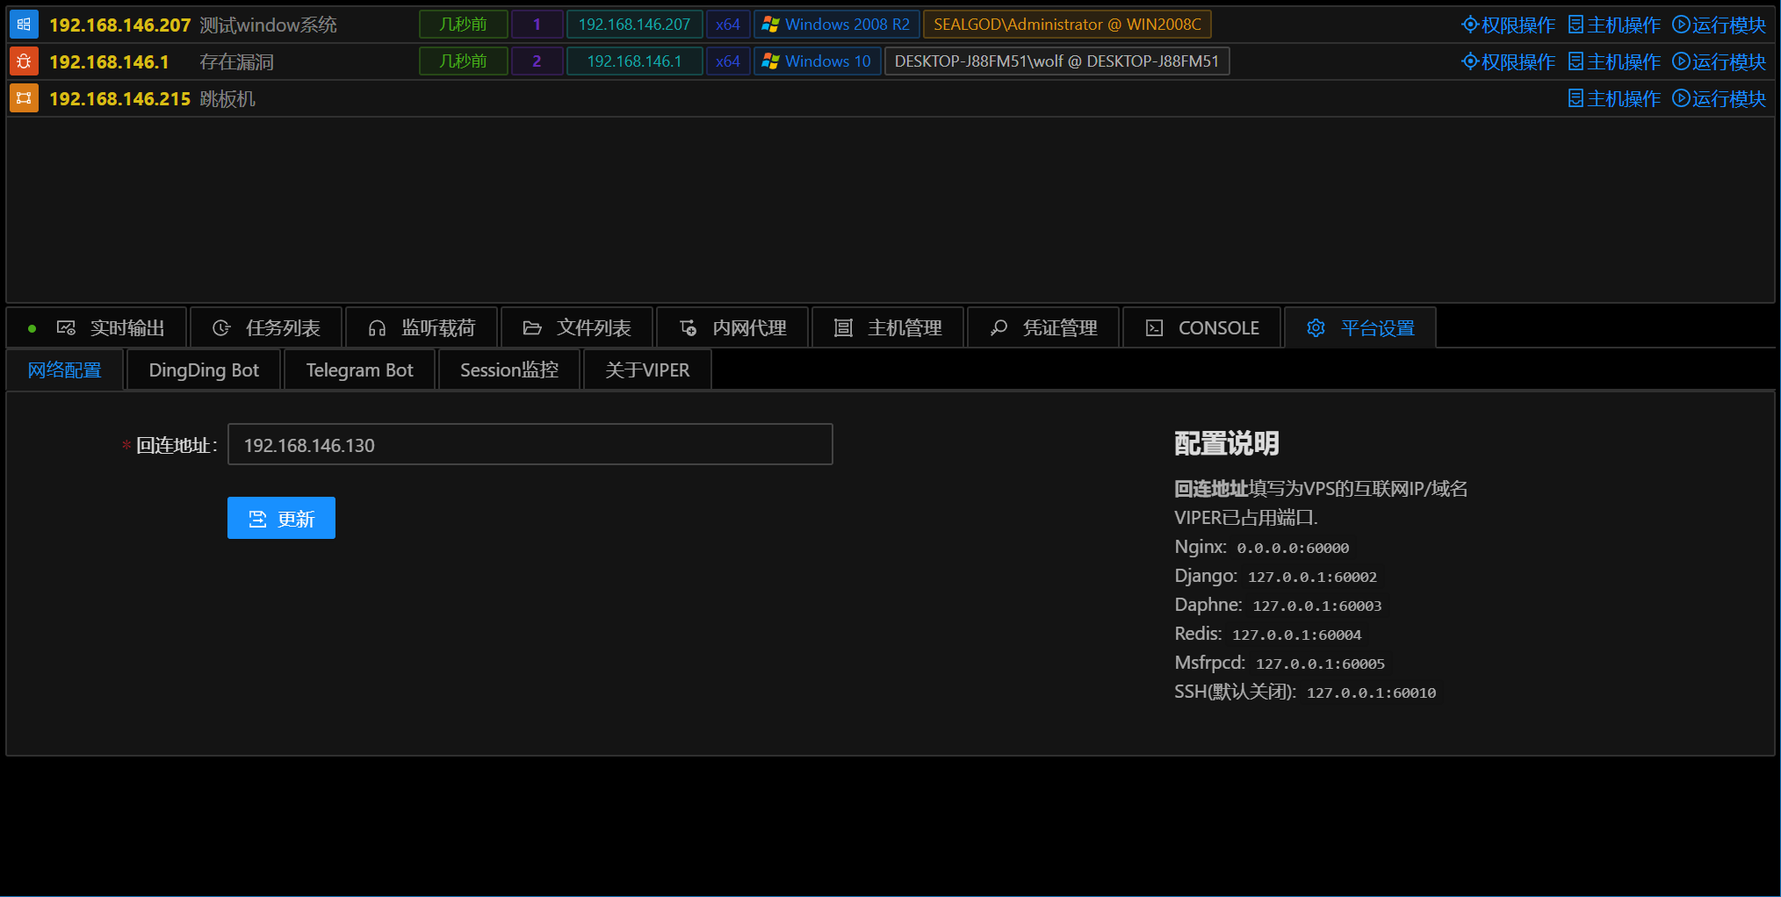Switch to the 监听载荷 tab
This screenshot has width=1781, height=897.
pyautogui.click(x=422, y=328)
